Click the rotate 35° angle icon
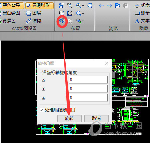This screenshot has height=143, width=150. tap(62, 21)
